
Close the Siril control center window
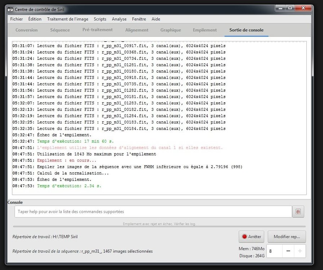point(303,8)
